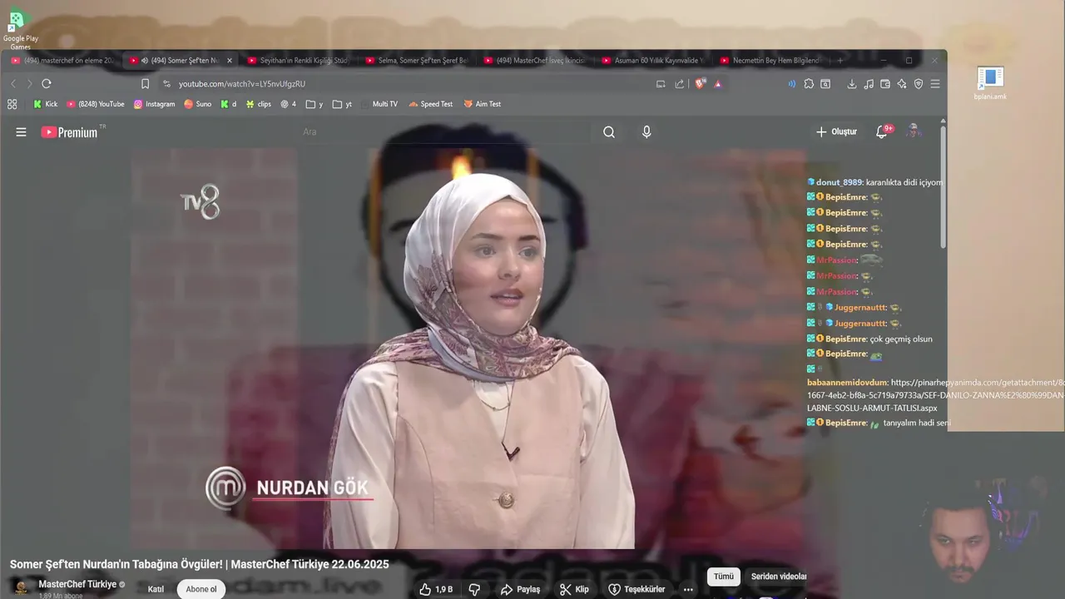The height and width of the screenshot is (599, 1065).
Task: Close the active 'Somer Şef'ten' tab
Action: click(x=230, y=61)
